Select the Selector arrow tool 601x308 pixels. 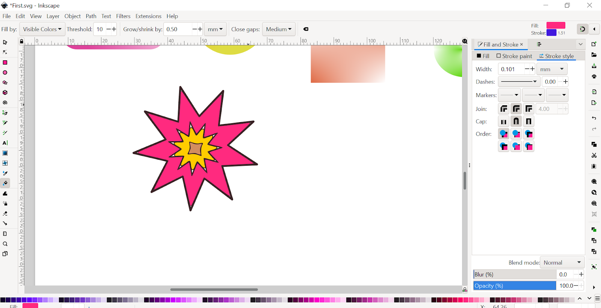tap(5, 42)
